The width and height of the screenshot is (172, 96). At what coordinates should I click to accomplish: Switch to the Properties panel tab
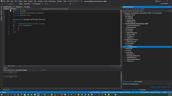tap(142, 90)
